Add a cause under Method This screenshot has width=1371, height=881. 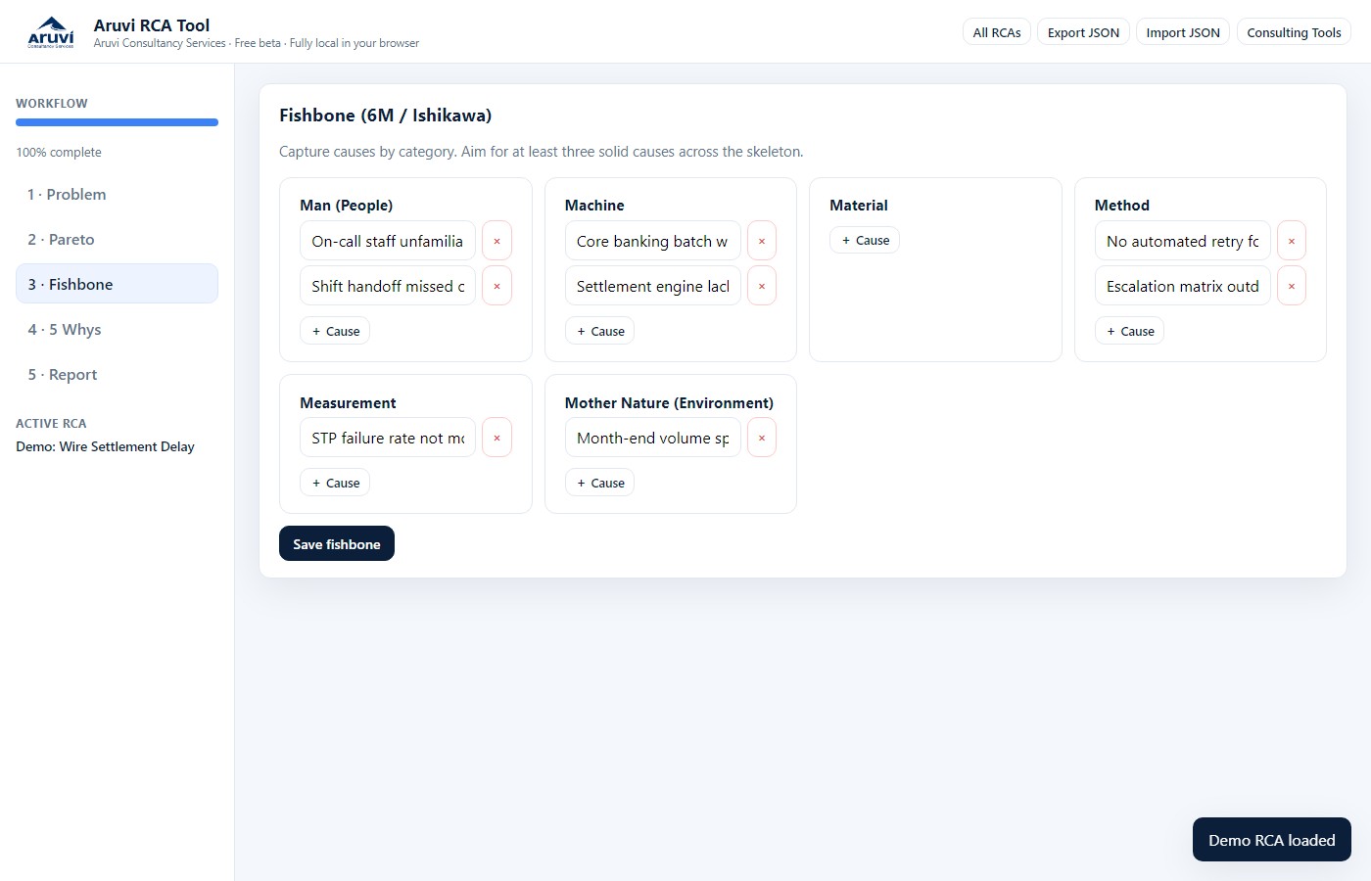[1129, 331]
